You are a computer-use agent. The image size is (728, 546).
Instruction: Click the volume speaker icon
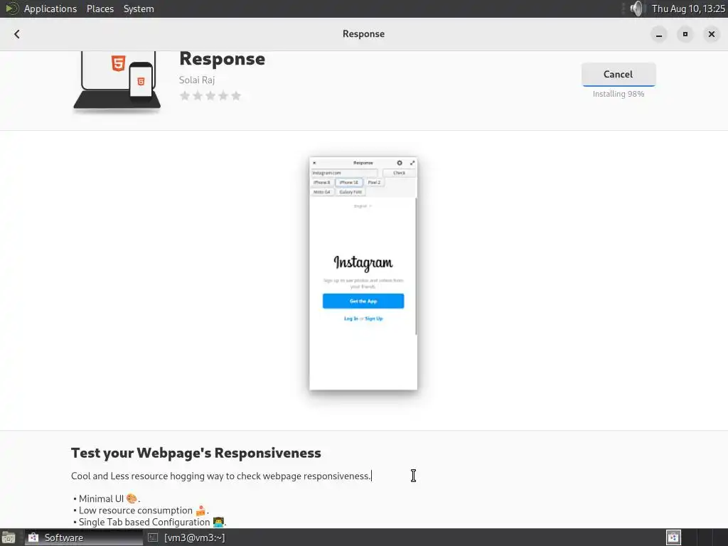(x=637, y=9)
